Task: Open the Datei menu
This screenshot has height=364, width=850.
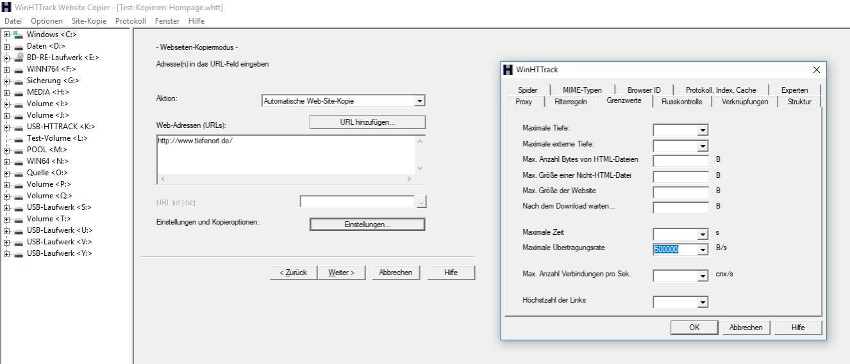Action: click(13, 21)
